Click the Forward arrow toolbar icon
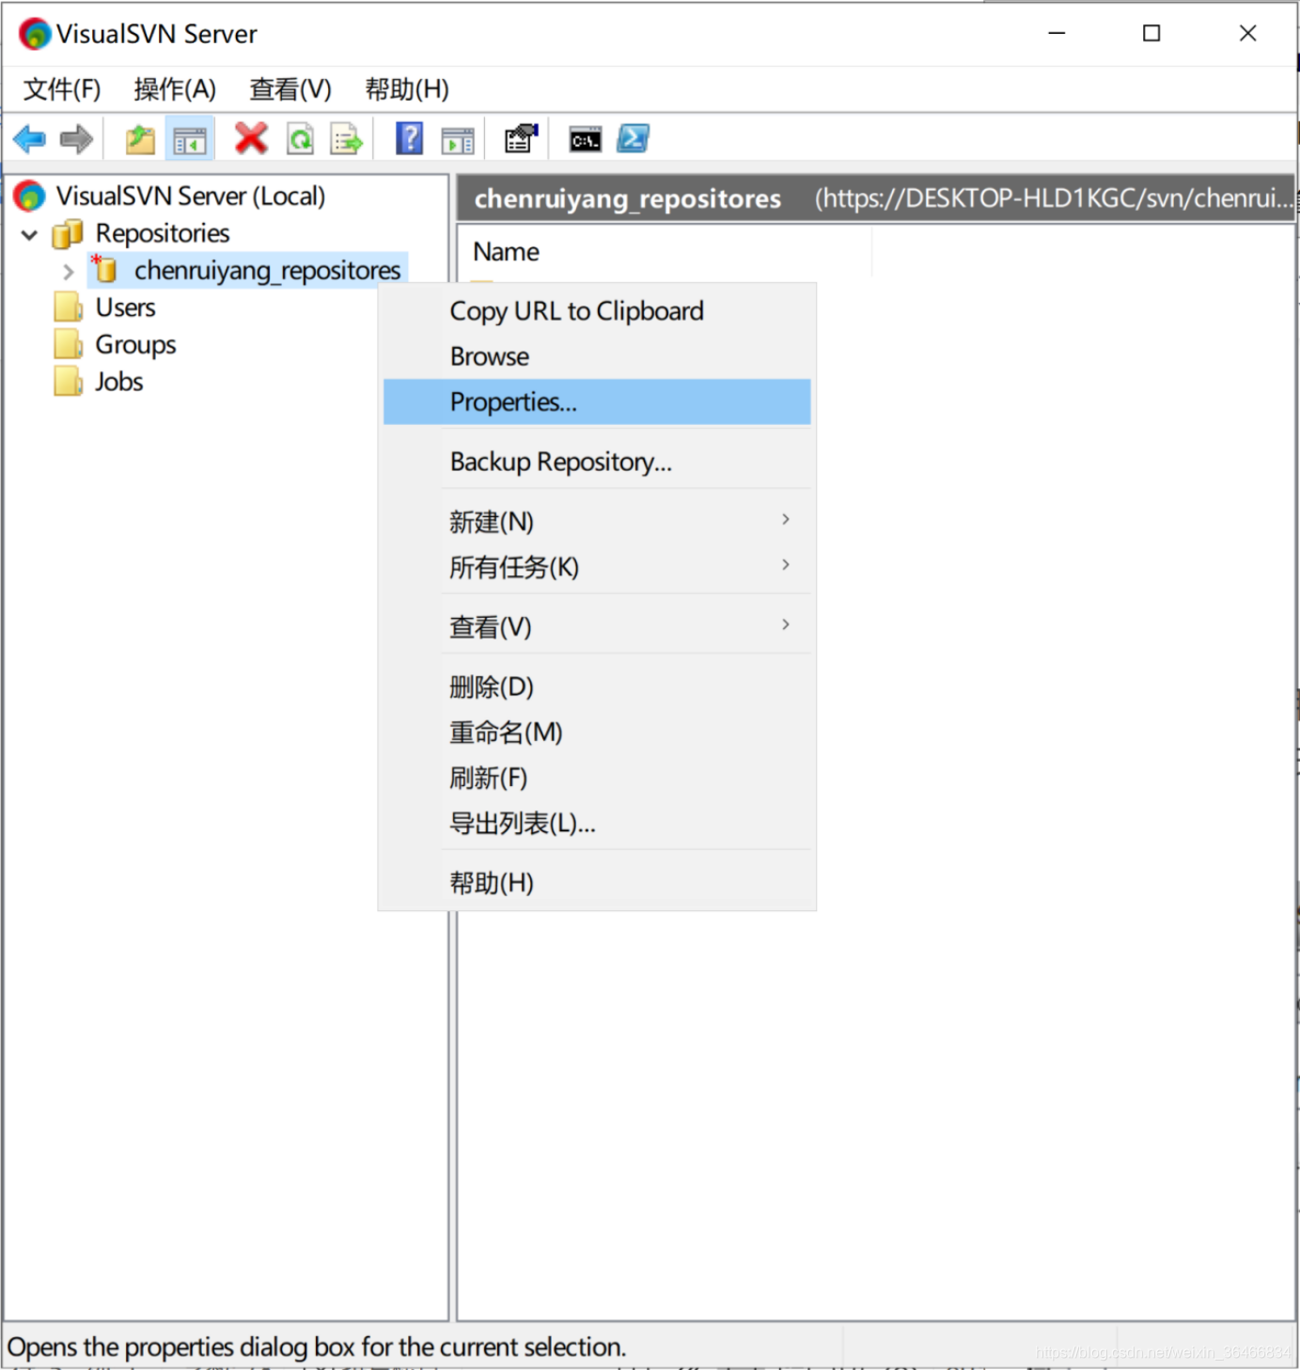Screen dimensions: 1300x1370 point(76,140)
